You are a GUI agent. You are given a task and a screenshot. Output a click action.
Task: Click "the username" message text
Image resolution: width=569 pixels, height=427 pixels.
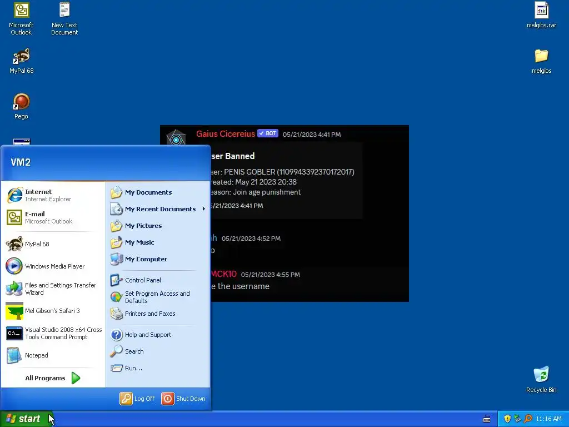pyautogui.click(x=243, y=286)
